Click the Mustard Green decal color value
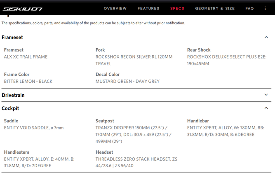275x173 pixels. click(x=127, y=81)
